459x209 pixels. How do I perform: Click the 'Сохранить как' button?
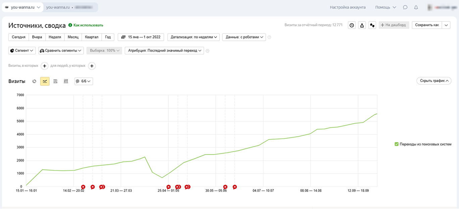coord(427,25)
